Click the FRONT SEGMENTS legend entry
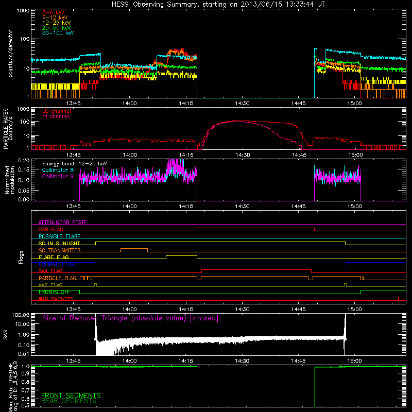This screenshot has height=412, width=412. pyautogui.click(x=71, y=396)
